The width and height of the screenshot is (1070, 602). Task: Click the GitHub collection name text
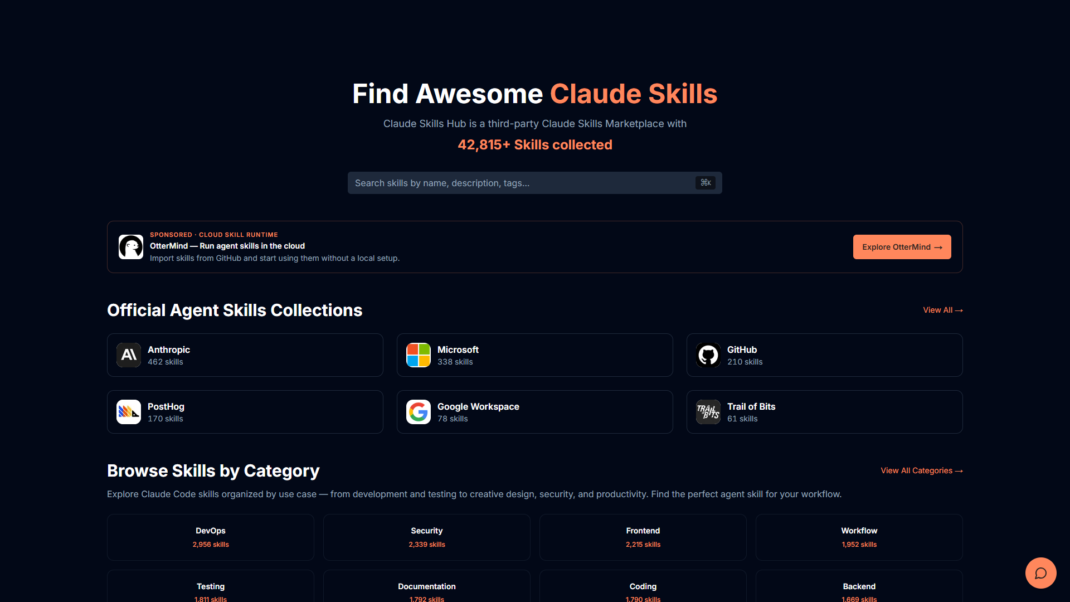pyautogui.click(x=742, y=349)
